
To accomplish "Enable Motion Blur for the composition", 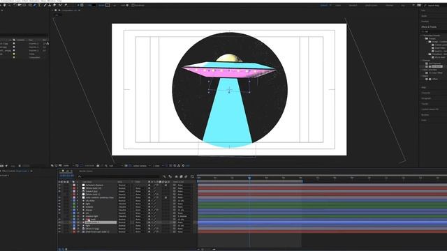I will [186, 176].
